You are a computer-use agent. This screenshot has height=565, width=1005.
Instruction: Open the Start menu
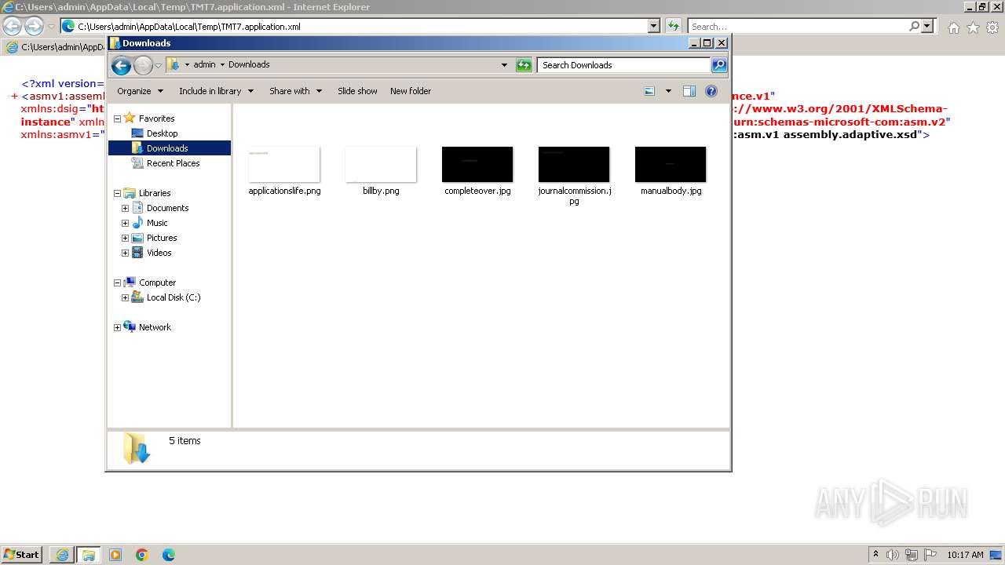click(22, 554)
